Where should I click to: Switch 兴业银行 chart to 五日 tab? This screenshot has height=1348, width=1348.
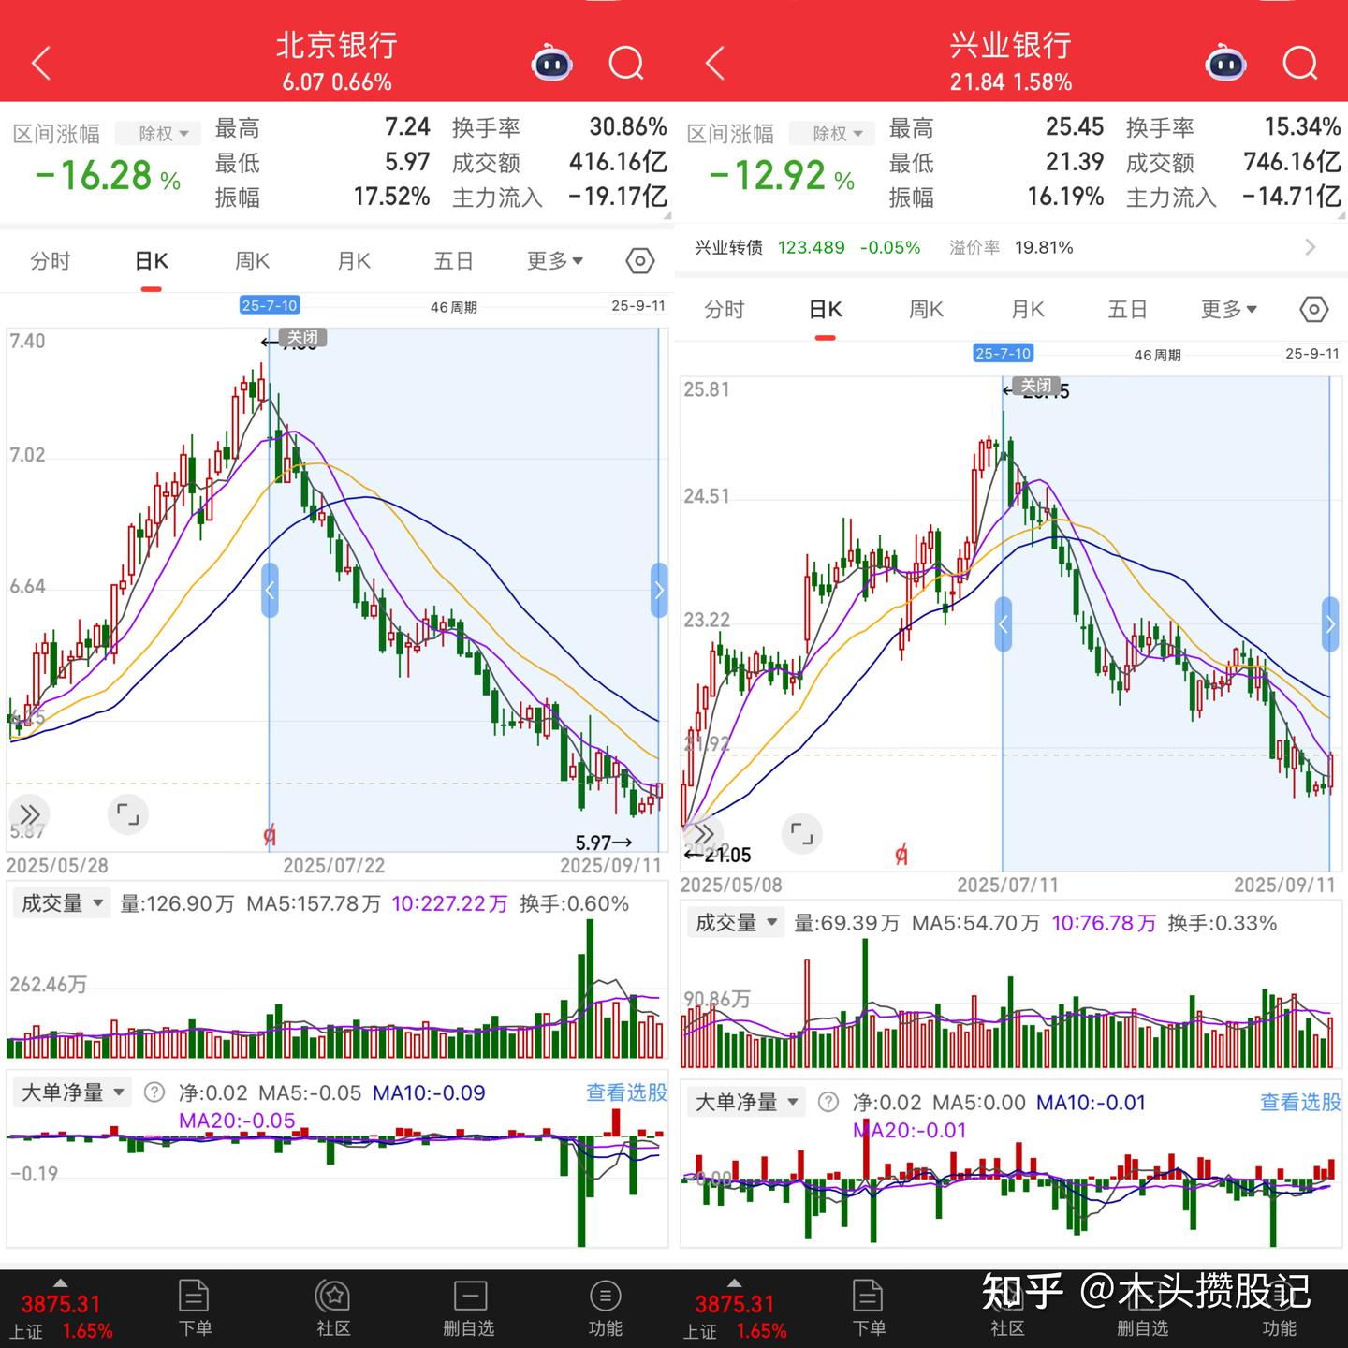(x=1128, y=309)
